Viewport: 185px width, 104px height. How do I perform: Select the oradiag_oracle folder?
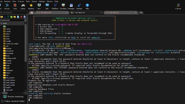[10, 58]
